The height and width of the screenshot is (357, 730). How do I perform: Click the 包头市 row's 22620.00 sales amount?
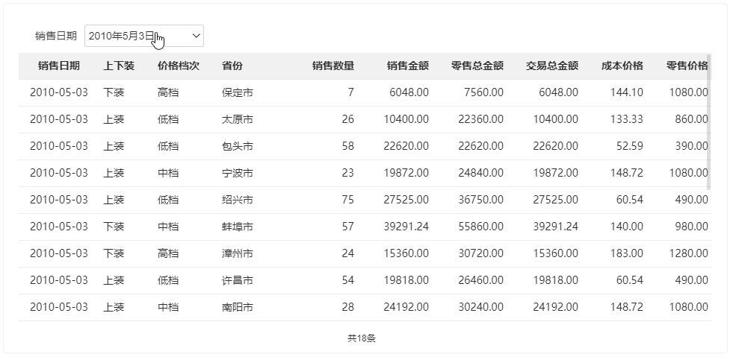[x=408, y=146]
